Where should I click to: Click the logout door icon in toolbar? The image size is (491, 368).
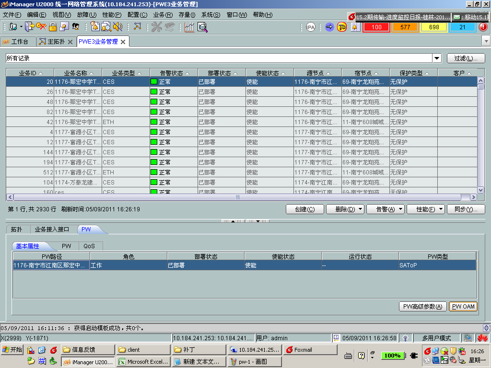29,27
